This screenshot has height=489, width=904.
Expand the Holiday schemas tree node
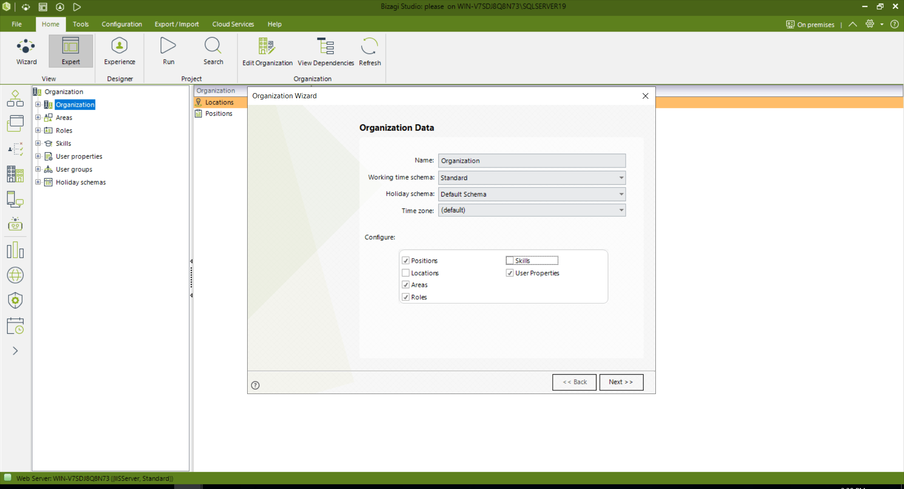point(38,182)
